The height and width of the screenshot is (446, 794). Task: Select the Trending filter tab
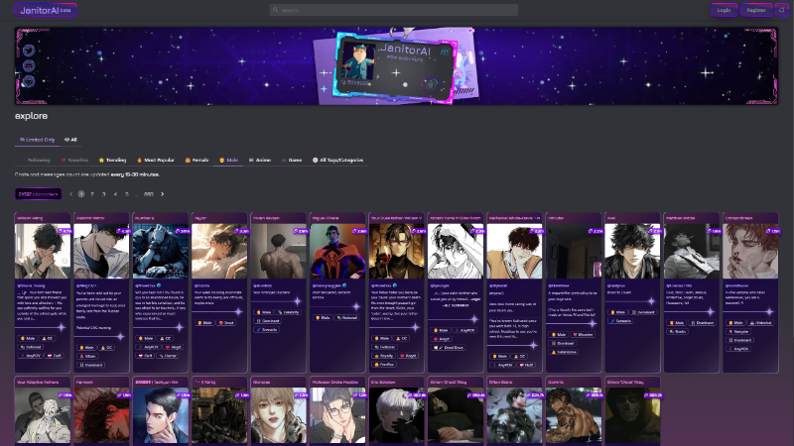pos(112,161)
